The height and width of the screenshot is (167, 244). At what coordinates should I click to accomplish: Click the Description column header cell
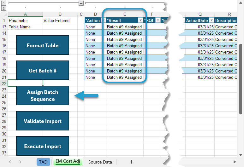click(226, 20)
